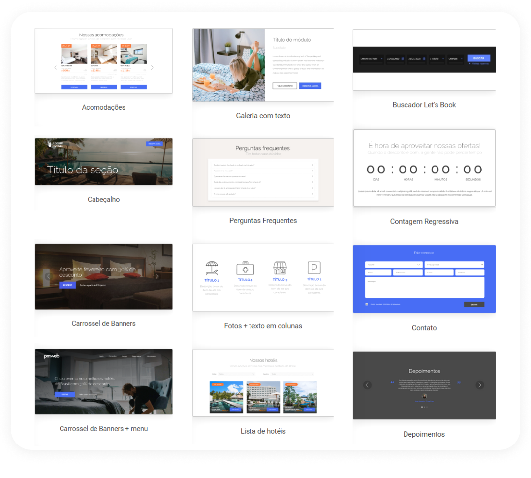Select the Depoimentos module thumbnail

coord(424,385)
